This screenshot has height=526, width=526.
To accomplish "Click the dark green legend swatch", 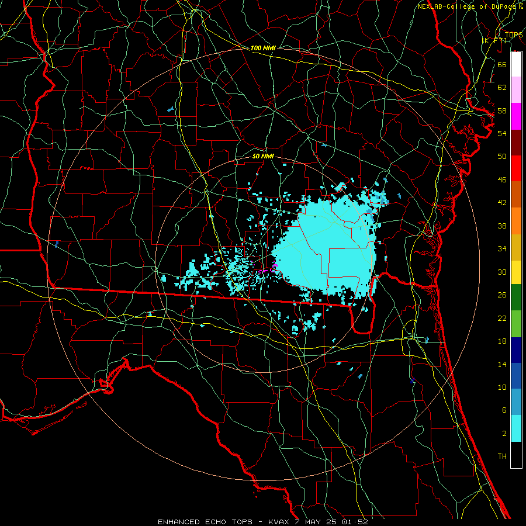I will (x=516, y=297).
